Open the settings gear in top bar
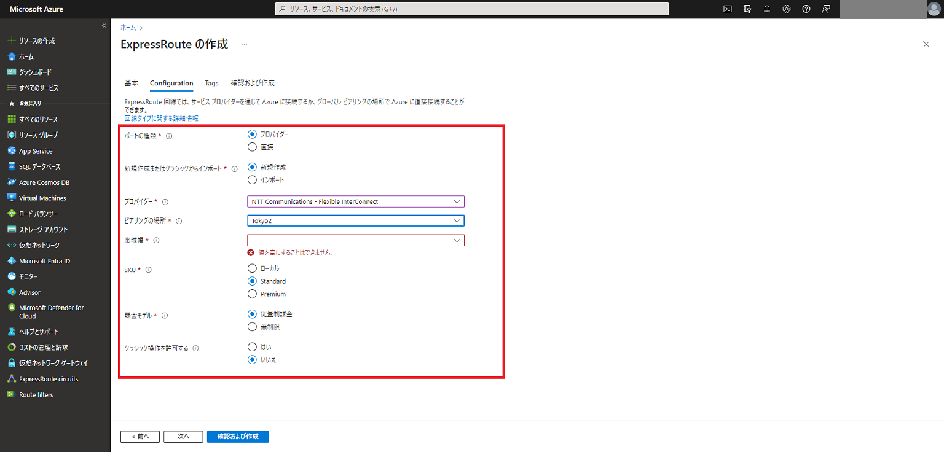The height and width of the screenshot is (452, 944). 787,9
